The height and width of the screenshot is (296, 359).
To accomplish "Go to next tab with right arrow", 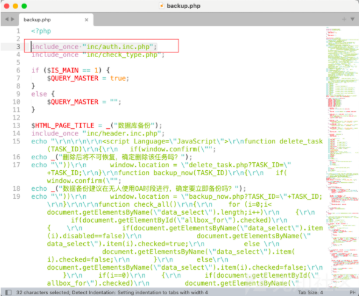I will [x=13, y=19].
